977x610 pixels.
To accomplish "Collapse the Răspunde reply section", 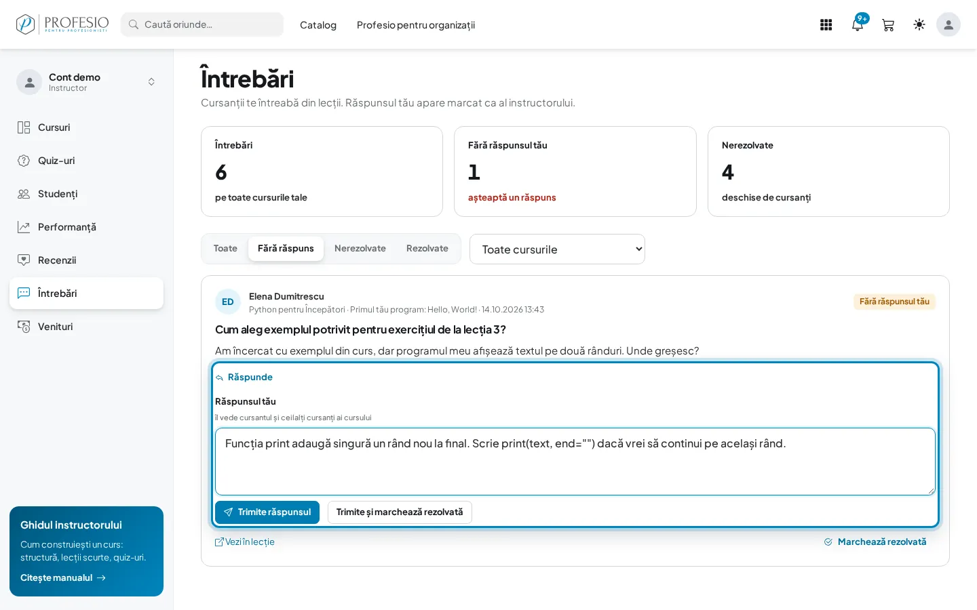I will click(244, 377).
